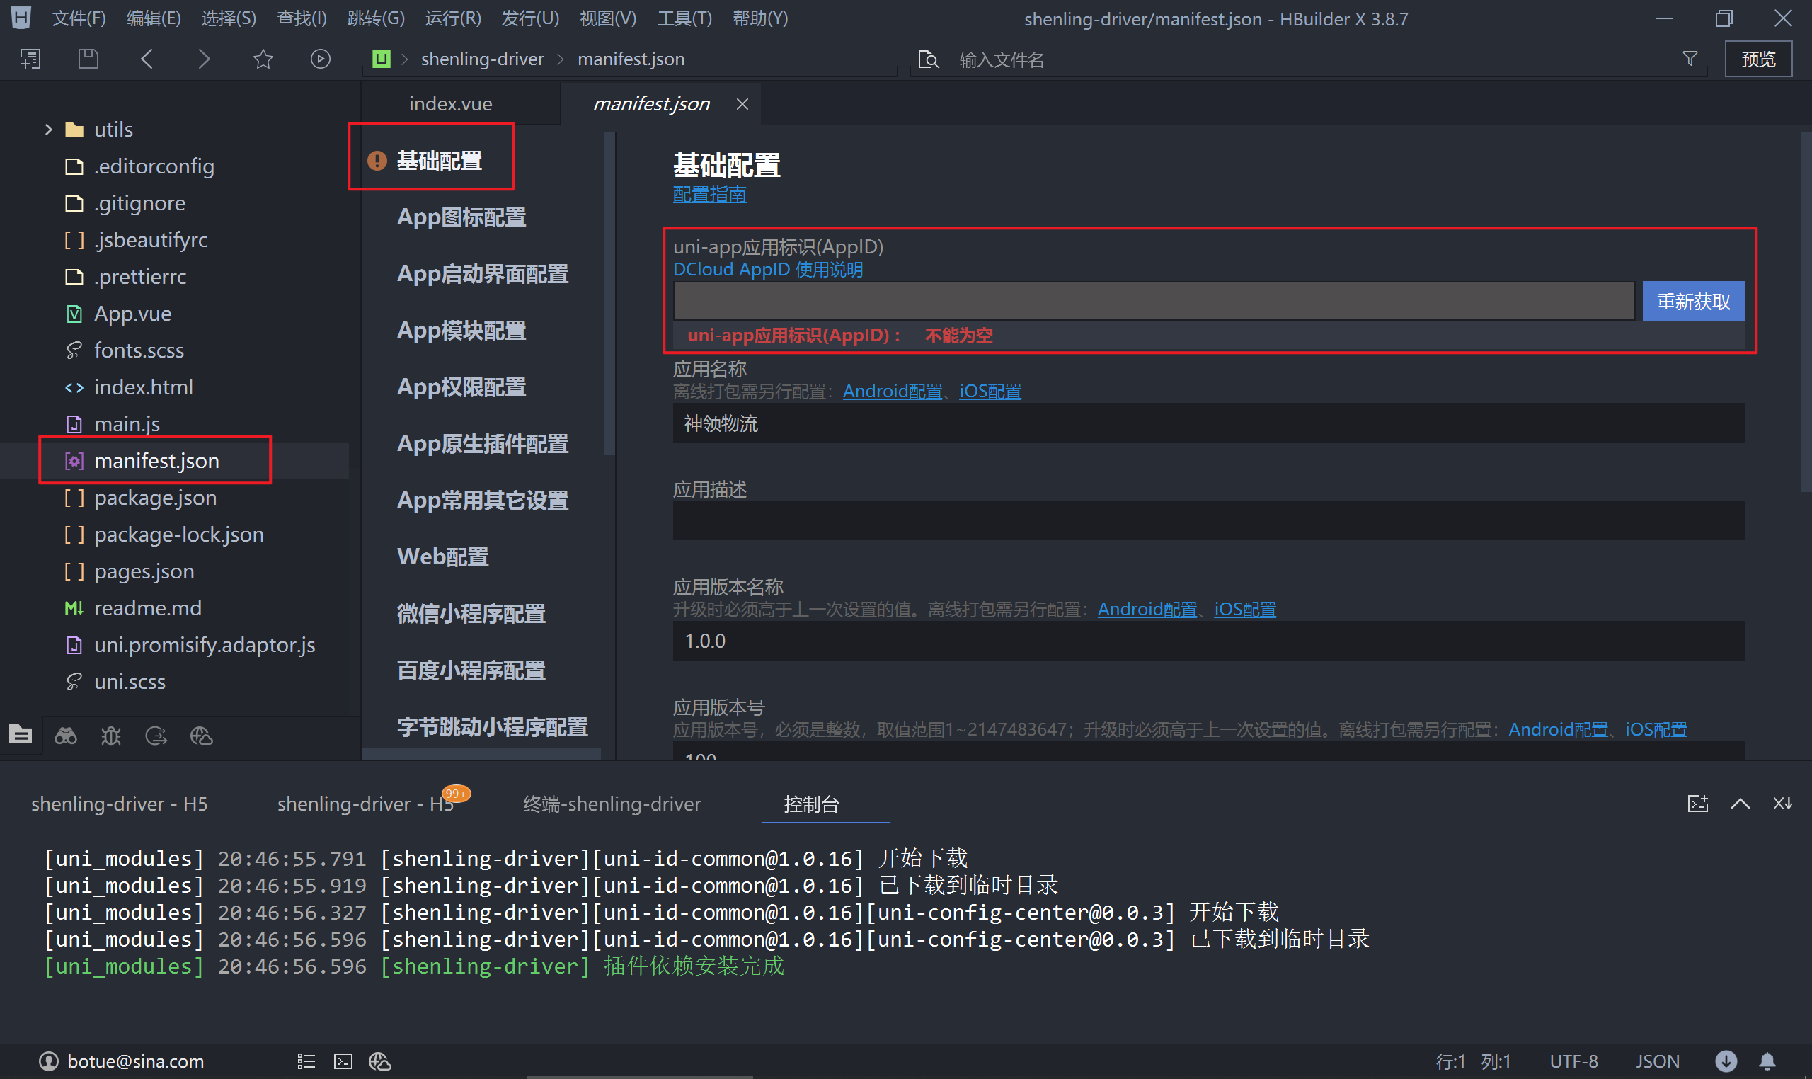Select App权限配置 in the config sidebar
The image size is (1812, 1079).
(461, 387)
